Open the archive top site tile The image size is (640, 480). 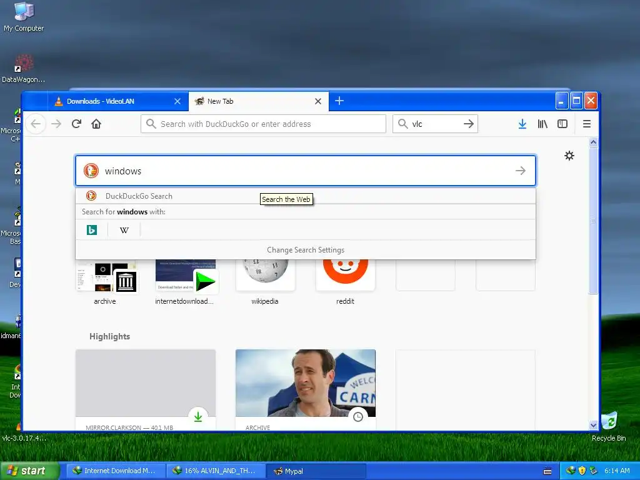105,282
